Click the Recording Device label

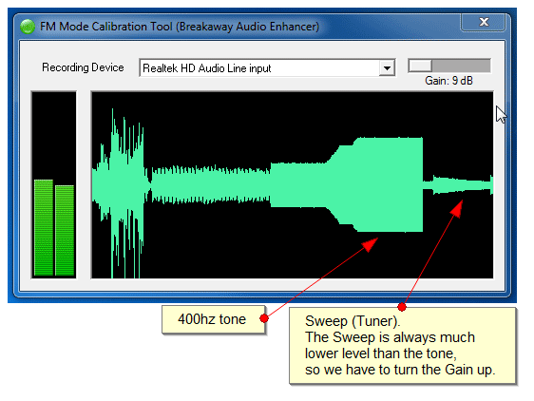tap(83, 67)
